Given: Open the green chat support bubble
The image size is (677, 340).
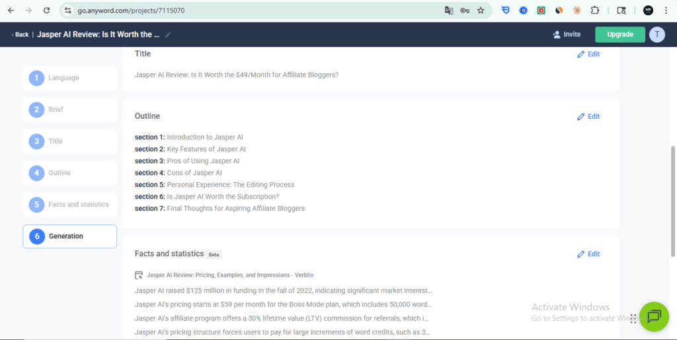Looking at the screenshot, I should click(x=654, y=317).
